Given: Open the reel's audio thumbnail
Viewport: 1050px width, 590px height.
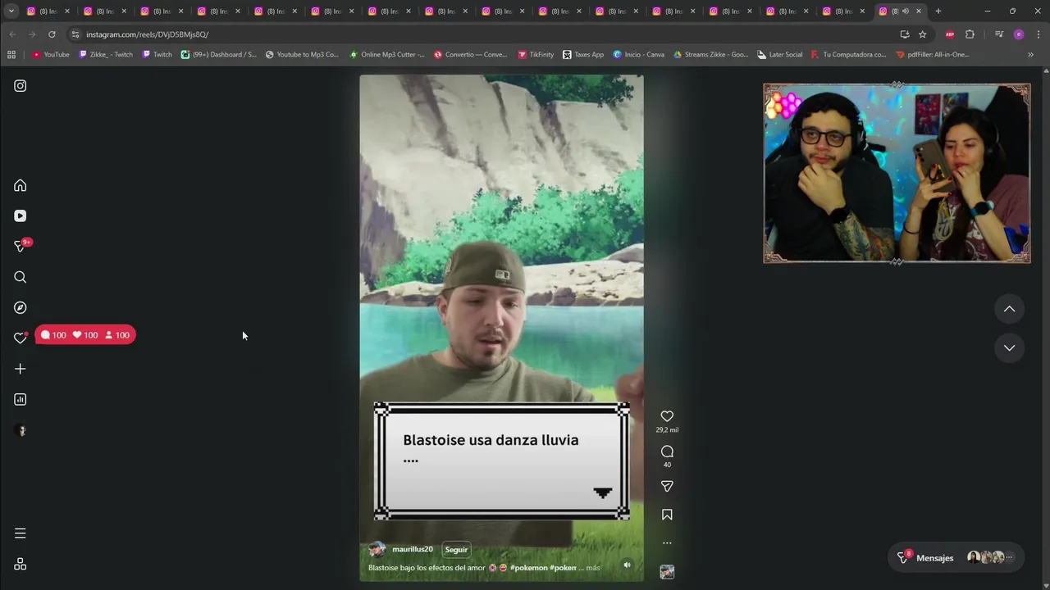Looking at the screenshot, I should pos(667,572).
